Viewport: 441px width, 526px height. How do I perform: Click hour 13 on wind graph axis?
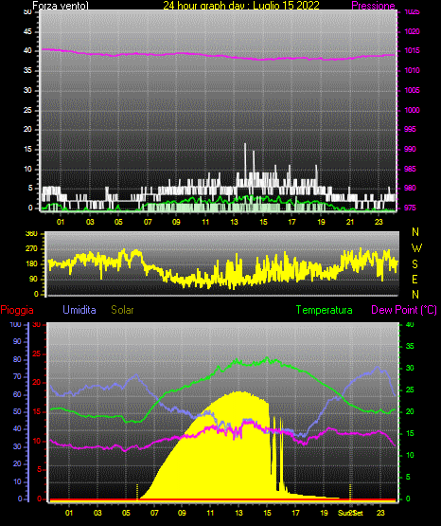tap(234, 222)
